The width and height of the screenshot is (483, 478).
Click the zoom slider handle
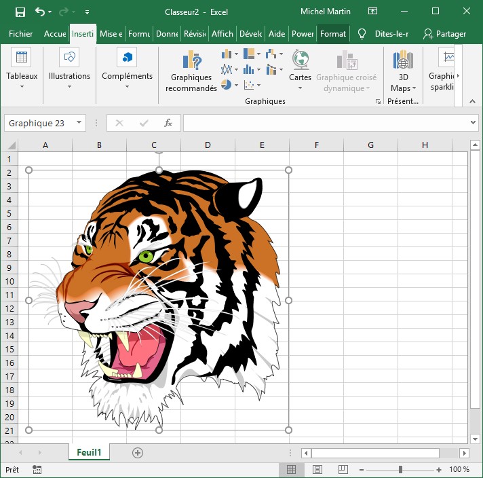point(400,469)
